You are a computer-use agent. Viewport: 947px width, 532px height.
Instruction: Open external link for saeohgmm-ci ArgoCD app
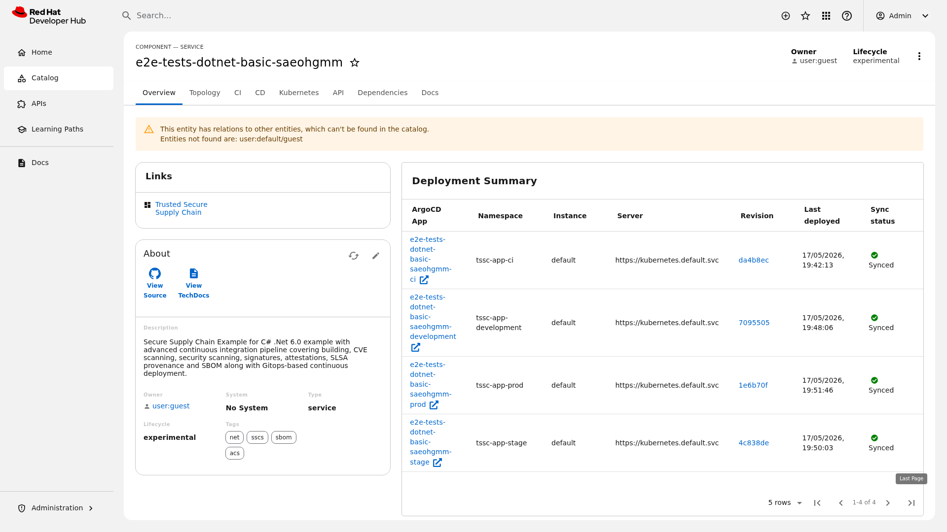424,280
